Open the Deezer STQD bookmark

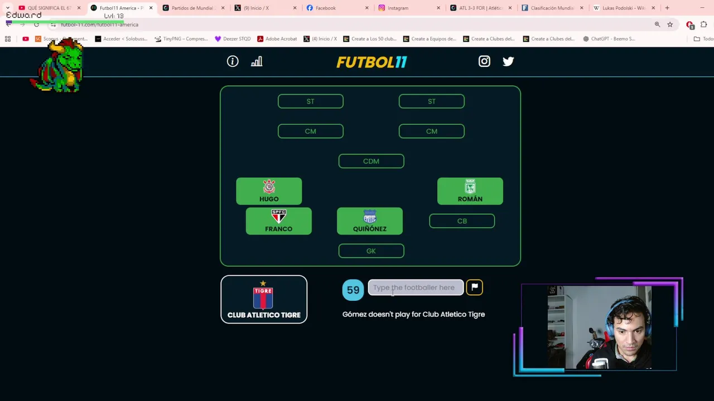pos(233,39)
